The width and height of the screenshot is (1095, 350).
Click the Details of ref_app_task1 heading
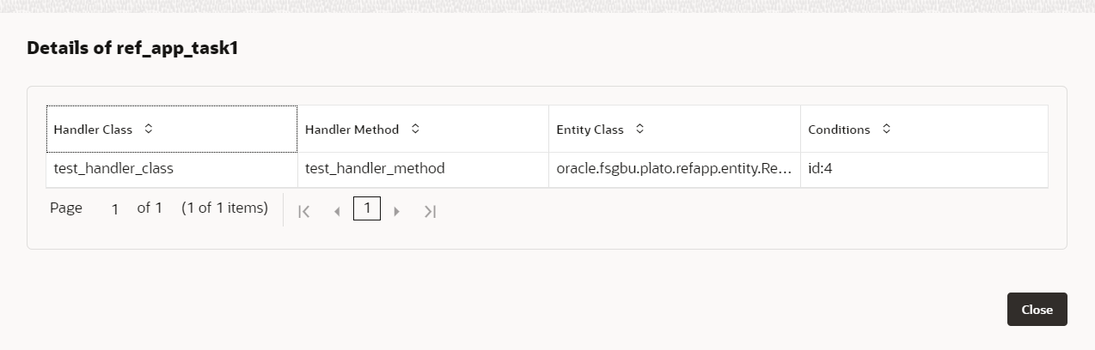coord(132,48)
